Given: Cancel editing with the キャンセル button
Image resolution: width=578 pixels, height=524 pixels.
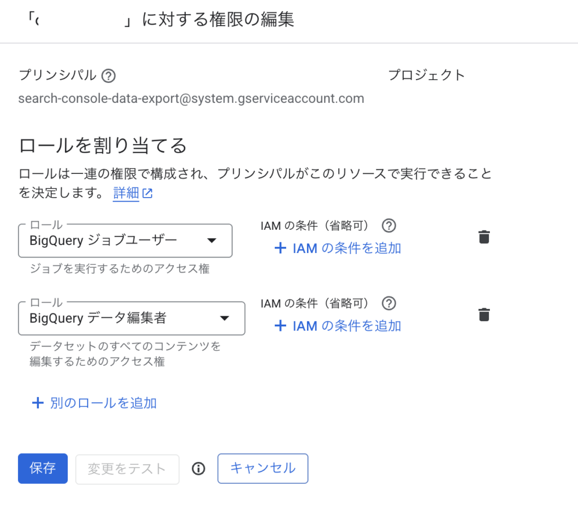Looking at the screenshot, I should point(262,468).
